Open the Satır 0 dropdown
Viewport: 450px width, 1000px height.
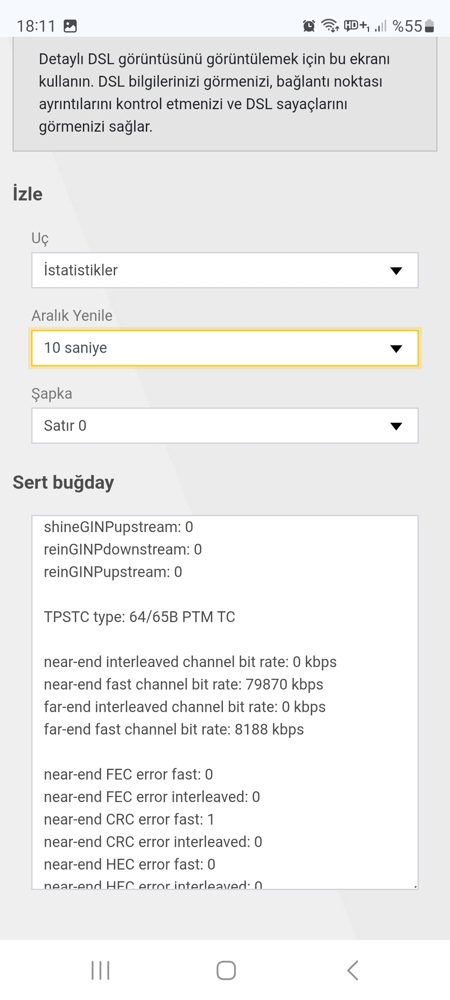point(225,425)
